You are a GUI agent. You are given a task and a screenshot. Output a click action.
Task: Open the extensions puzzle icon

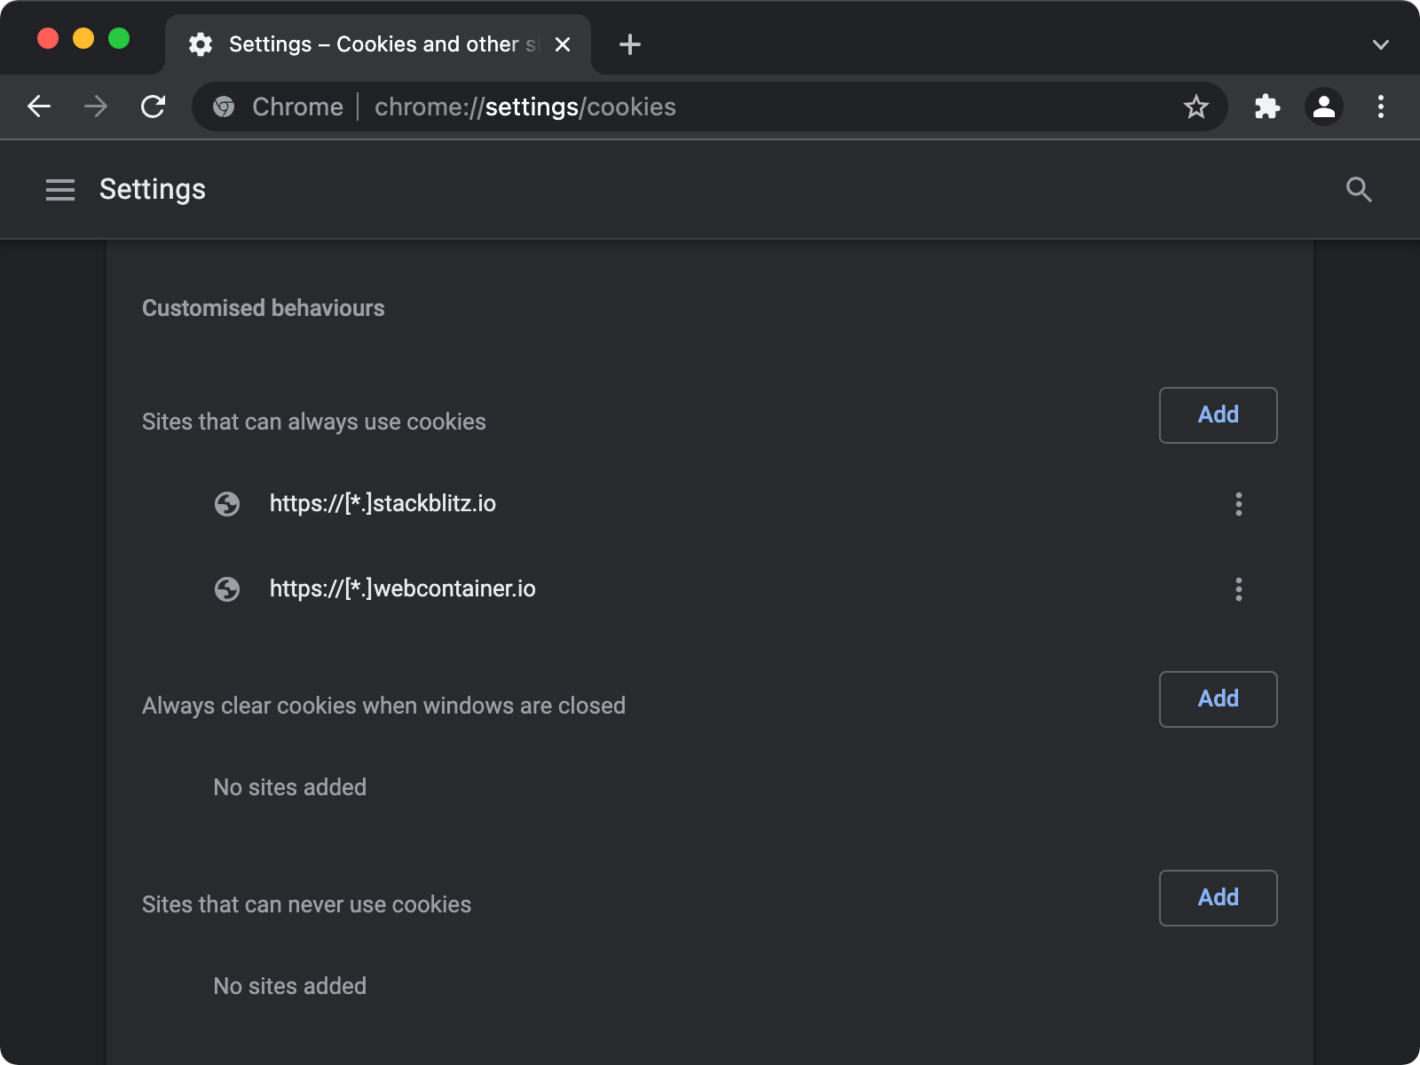point(1267,106)
